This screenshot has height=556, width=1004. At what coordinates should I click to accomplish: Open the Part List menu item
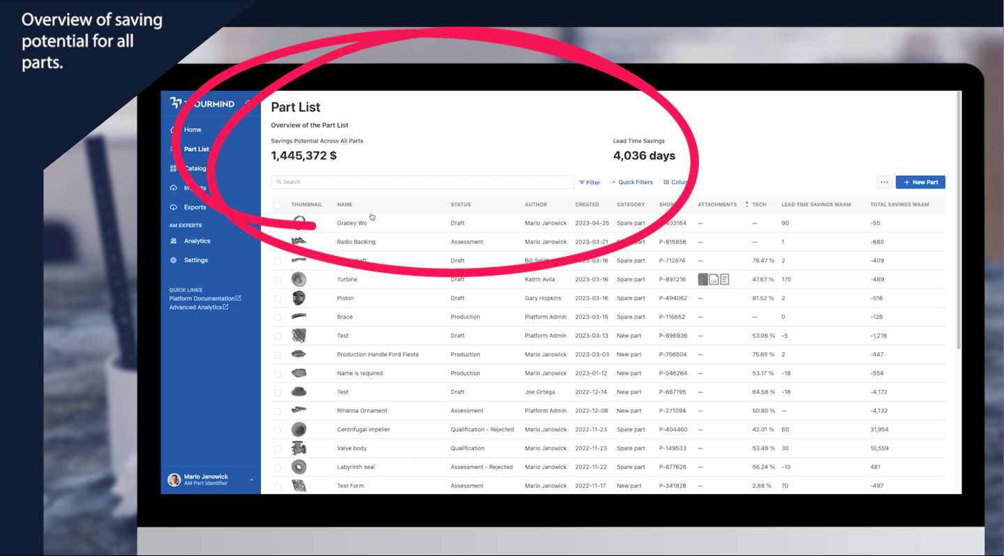pyautogui.click(x=196, y=149)
